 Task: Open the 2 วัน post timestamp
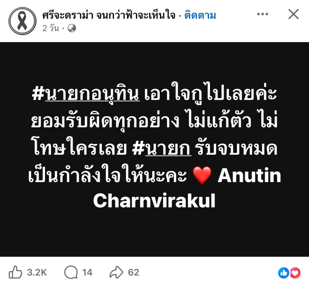51,28
